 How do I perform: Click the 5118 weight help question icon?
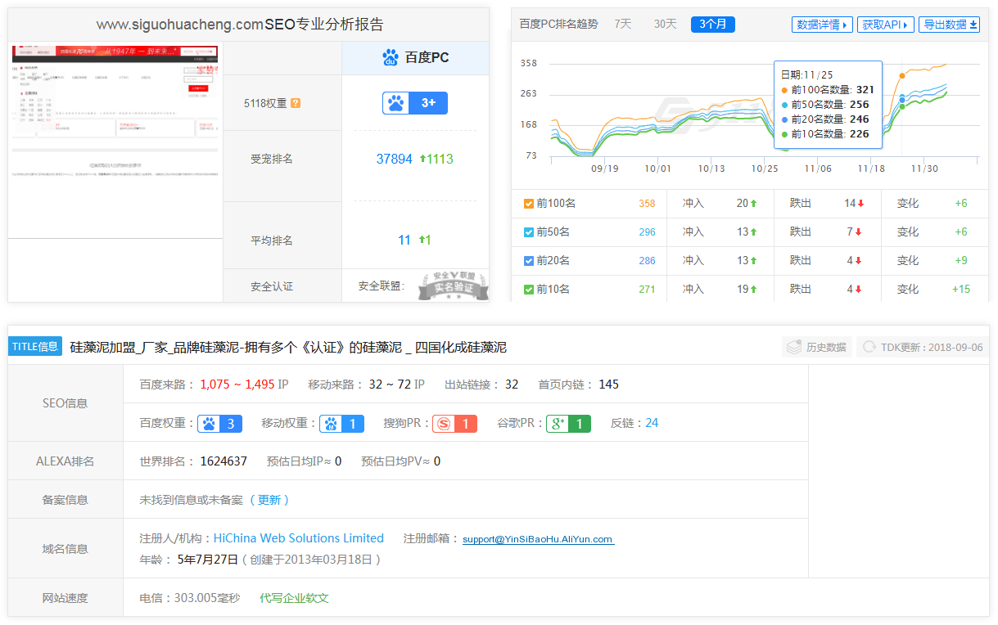click(296, 103)
